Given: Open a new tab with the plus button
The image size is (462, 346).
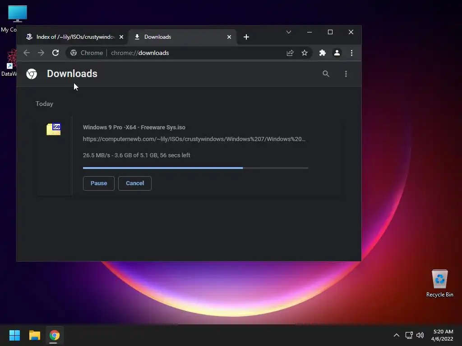Looking at the screenshot, I should tap(246, 37).
